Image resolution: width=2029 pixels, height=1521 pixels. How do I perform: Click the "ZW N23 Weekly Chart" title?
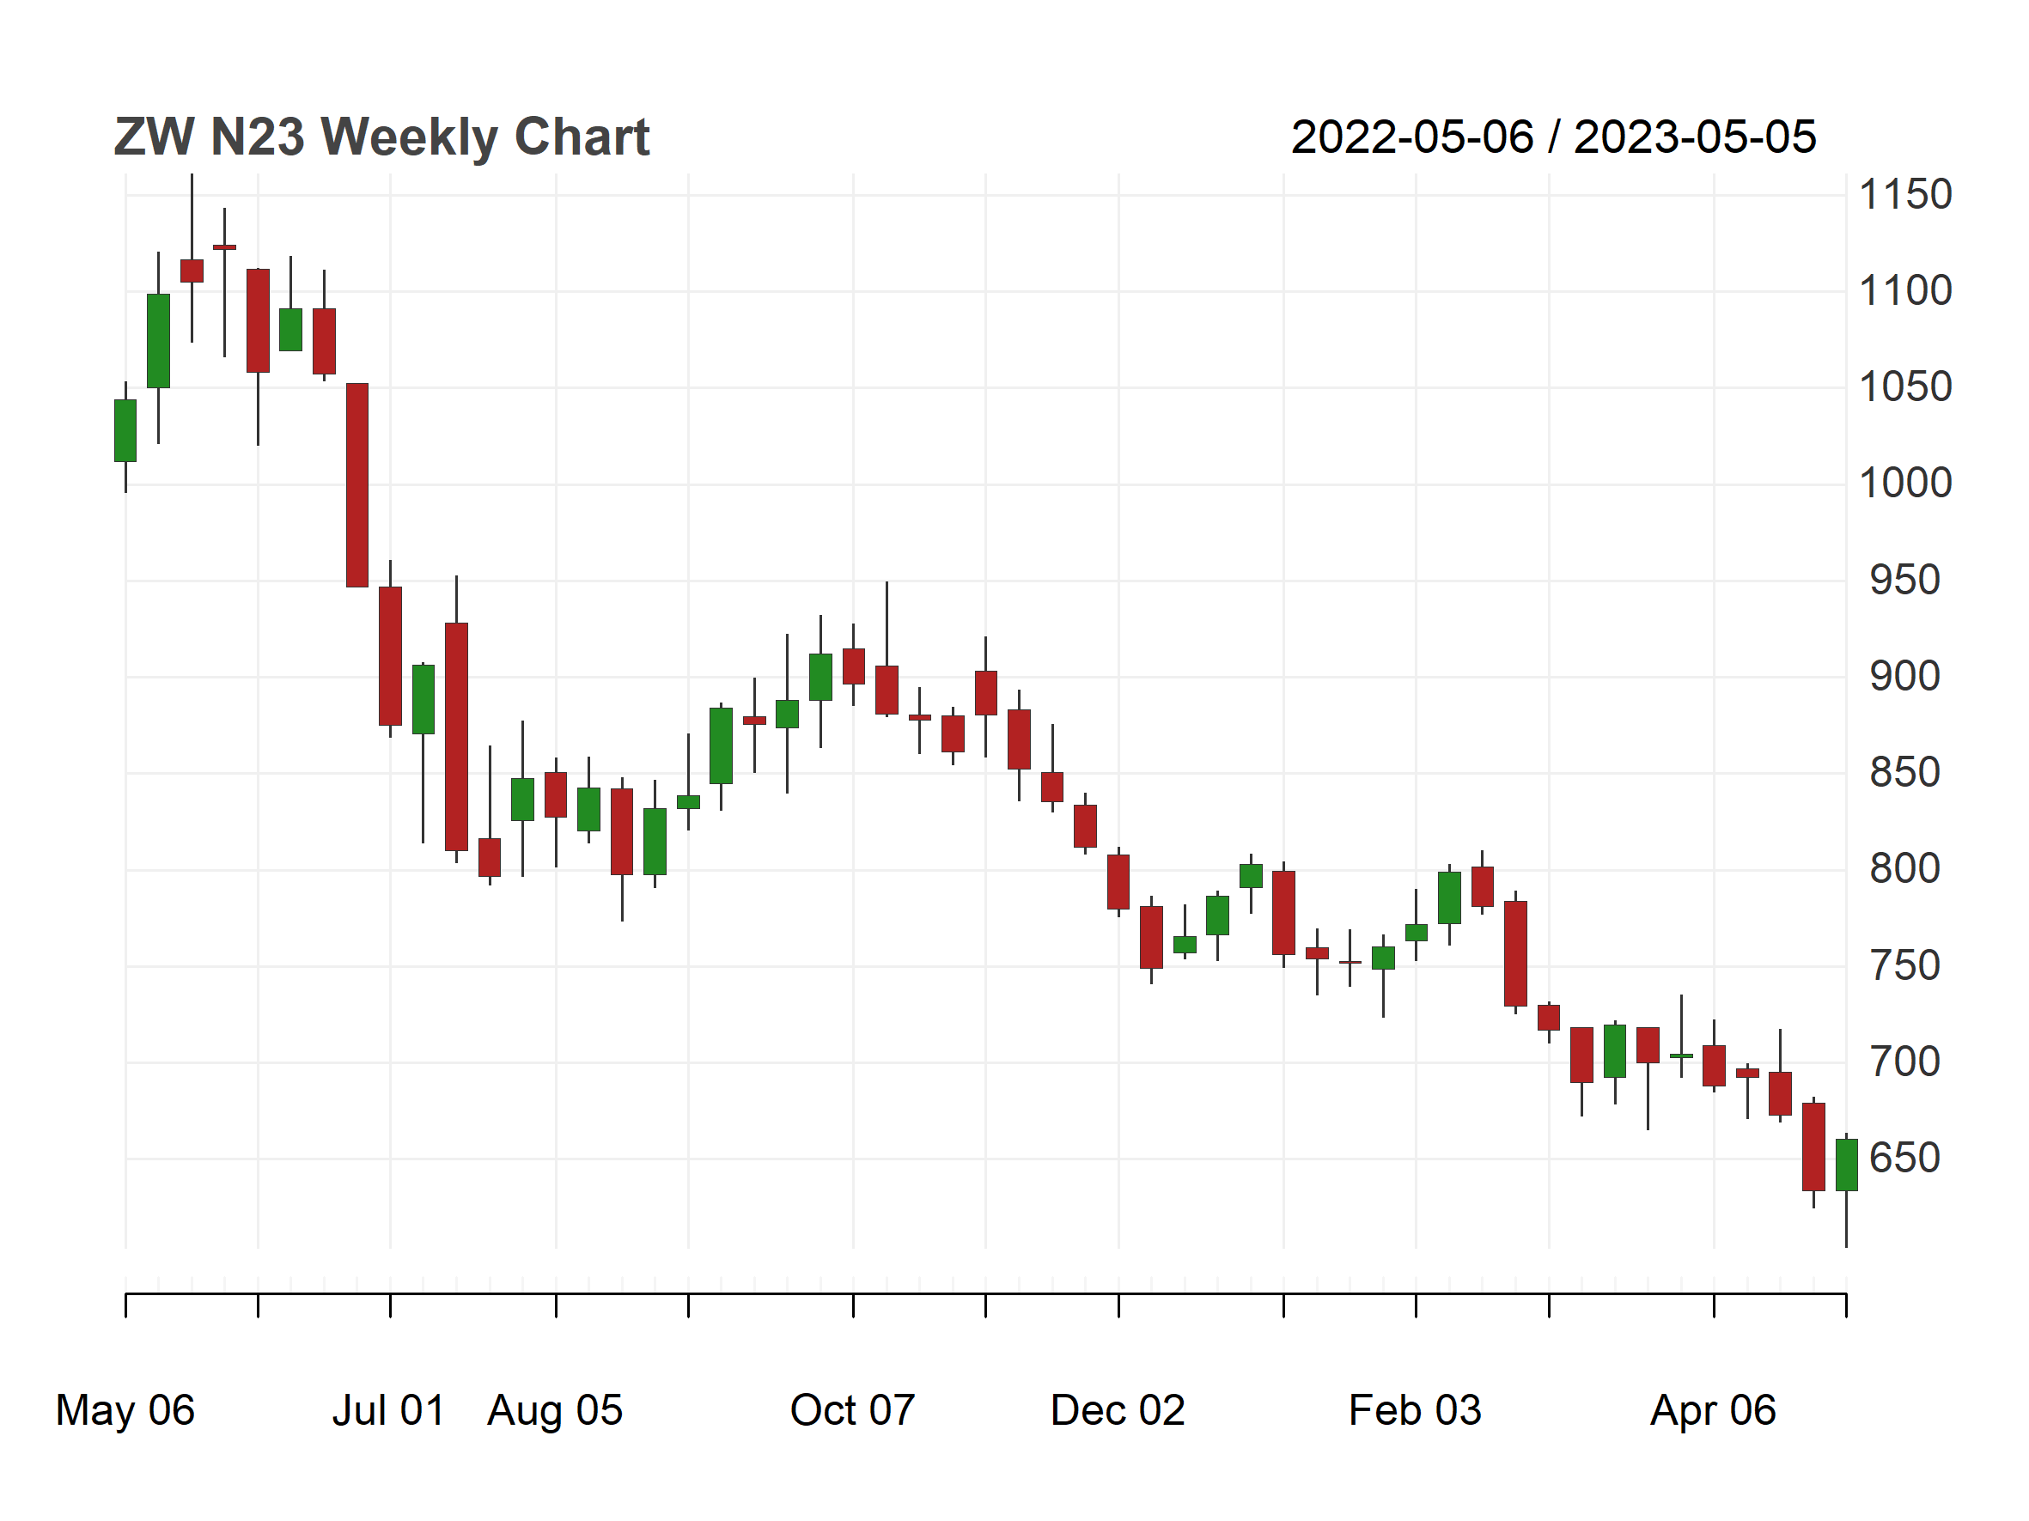point(381,137)
